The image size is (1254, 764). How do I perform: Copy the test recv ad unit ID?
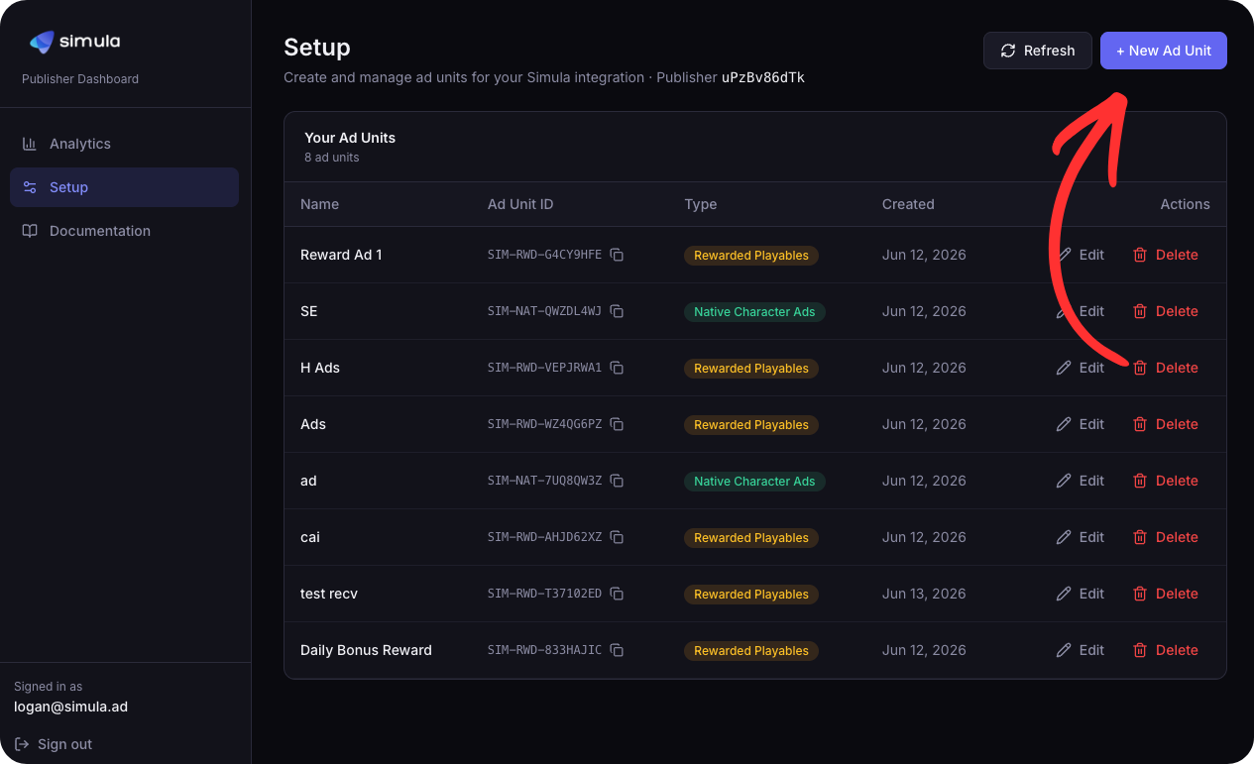(x=617, y=594)
